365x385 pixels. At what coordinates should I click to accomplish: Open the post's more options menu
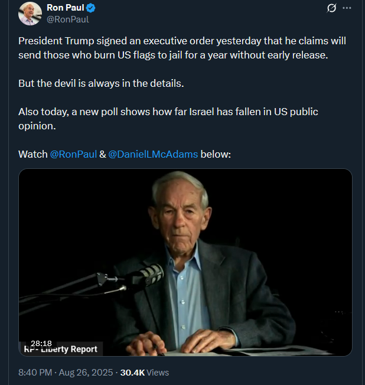[347, 8]
